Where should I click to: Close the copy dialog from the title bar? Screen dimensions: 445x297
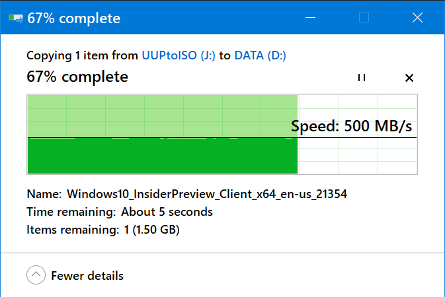tap(417, 18)
